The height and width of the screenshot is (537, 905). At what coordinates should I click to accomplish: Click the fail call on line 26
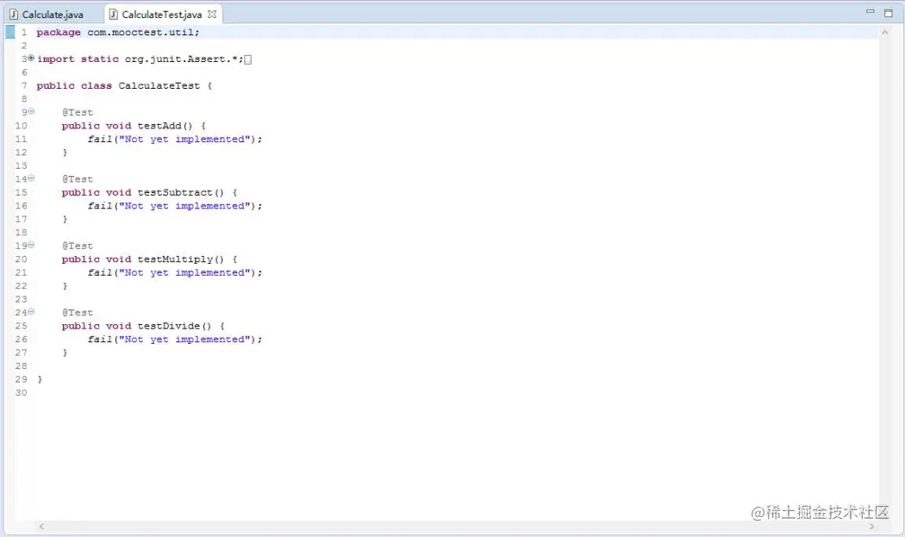pos(174,339)
